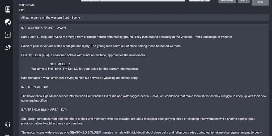The height and width of the screenshot is (136, 272).
Task: Open the 'Select the style' dropdown
Action: (133, 1)
